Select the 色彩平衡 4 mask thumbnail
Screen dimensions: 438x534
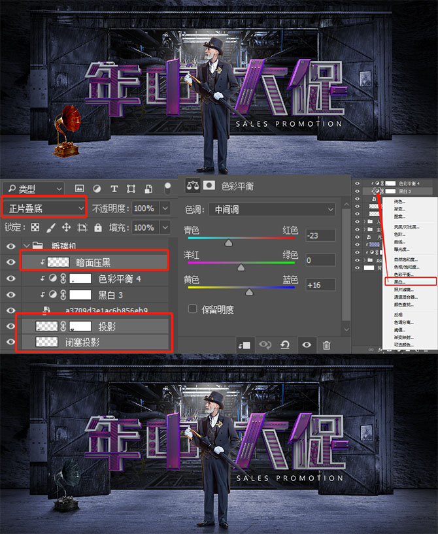(80, 278)
